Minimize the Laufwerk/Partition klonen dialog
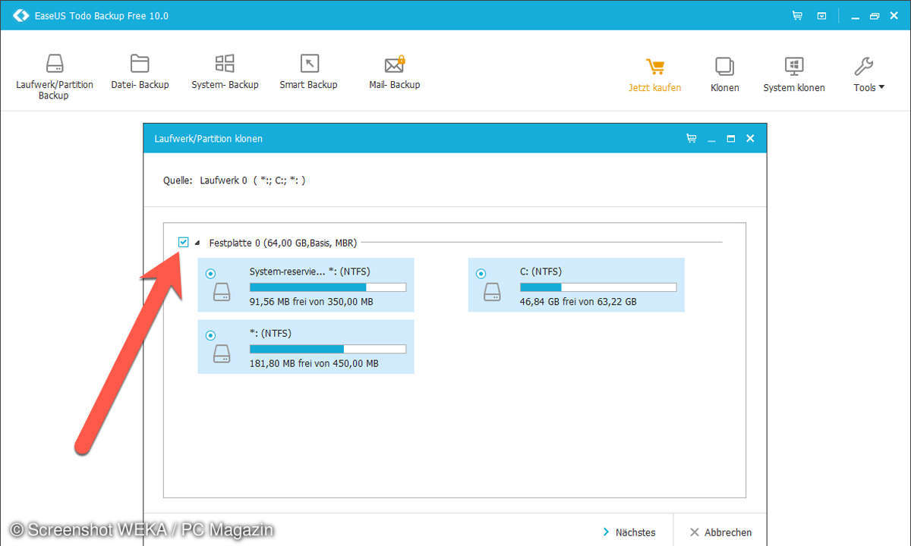 click(711, 140)
